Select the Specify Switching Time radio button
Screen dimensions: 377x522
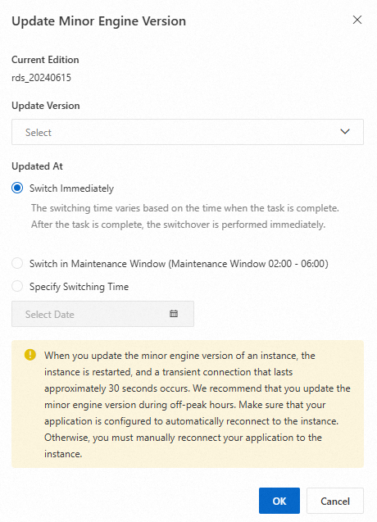pos(17,286)
